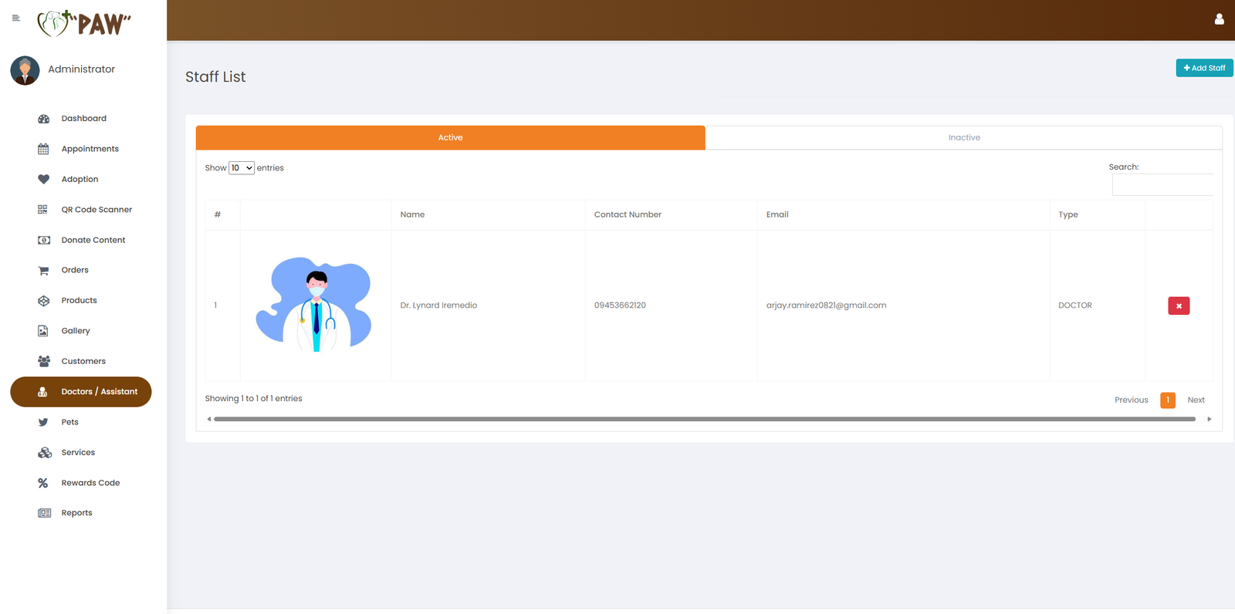Click the Dashboard gauge icon in sidebar

44,119
